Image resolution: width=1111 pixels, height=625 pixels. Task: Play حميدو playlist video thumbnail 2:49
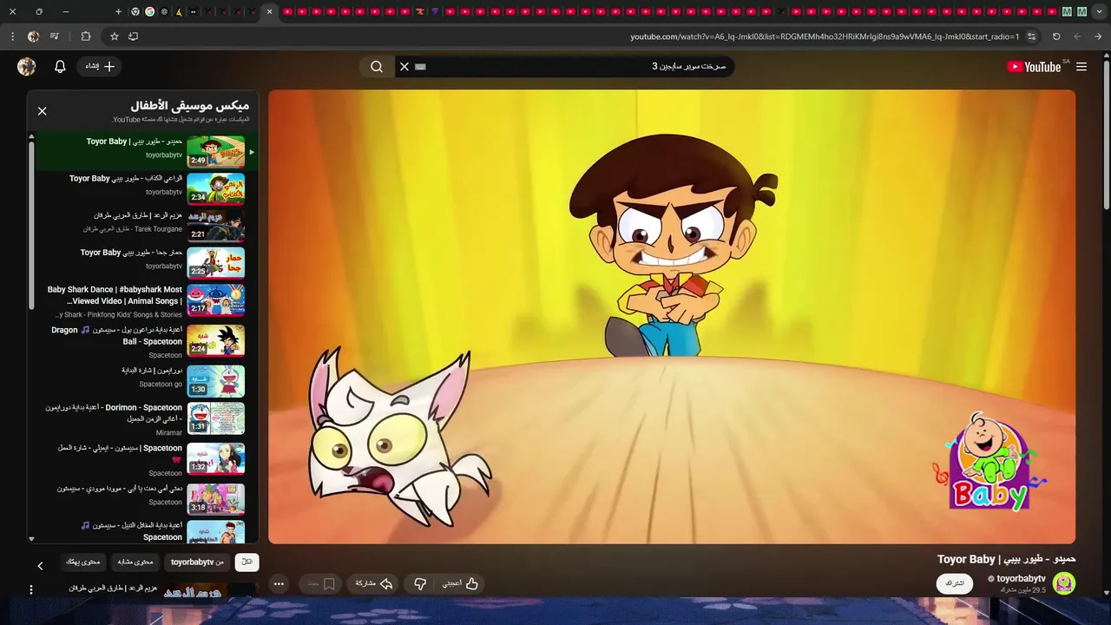coord(216,151)
